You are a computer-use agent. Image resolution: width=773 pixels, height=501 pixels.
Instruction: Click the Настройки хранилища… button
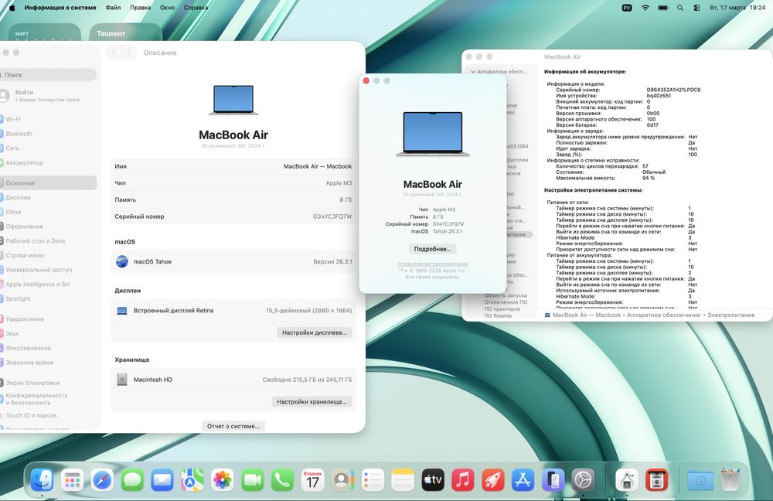tap(312, 402)
